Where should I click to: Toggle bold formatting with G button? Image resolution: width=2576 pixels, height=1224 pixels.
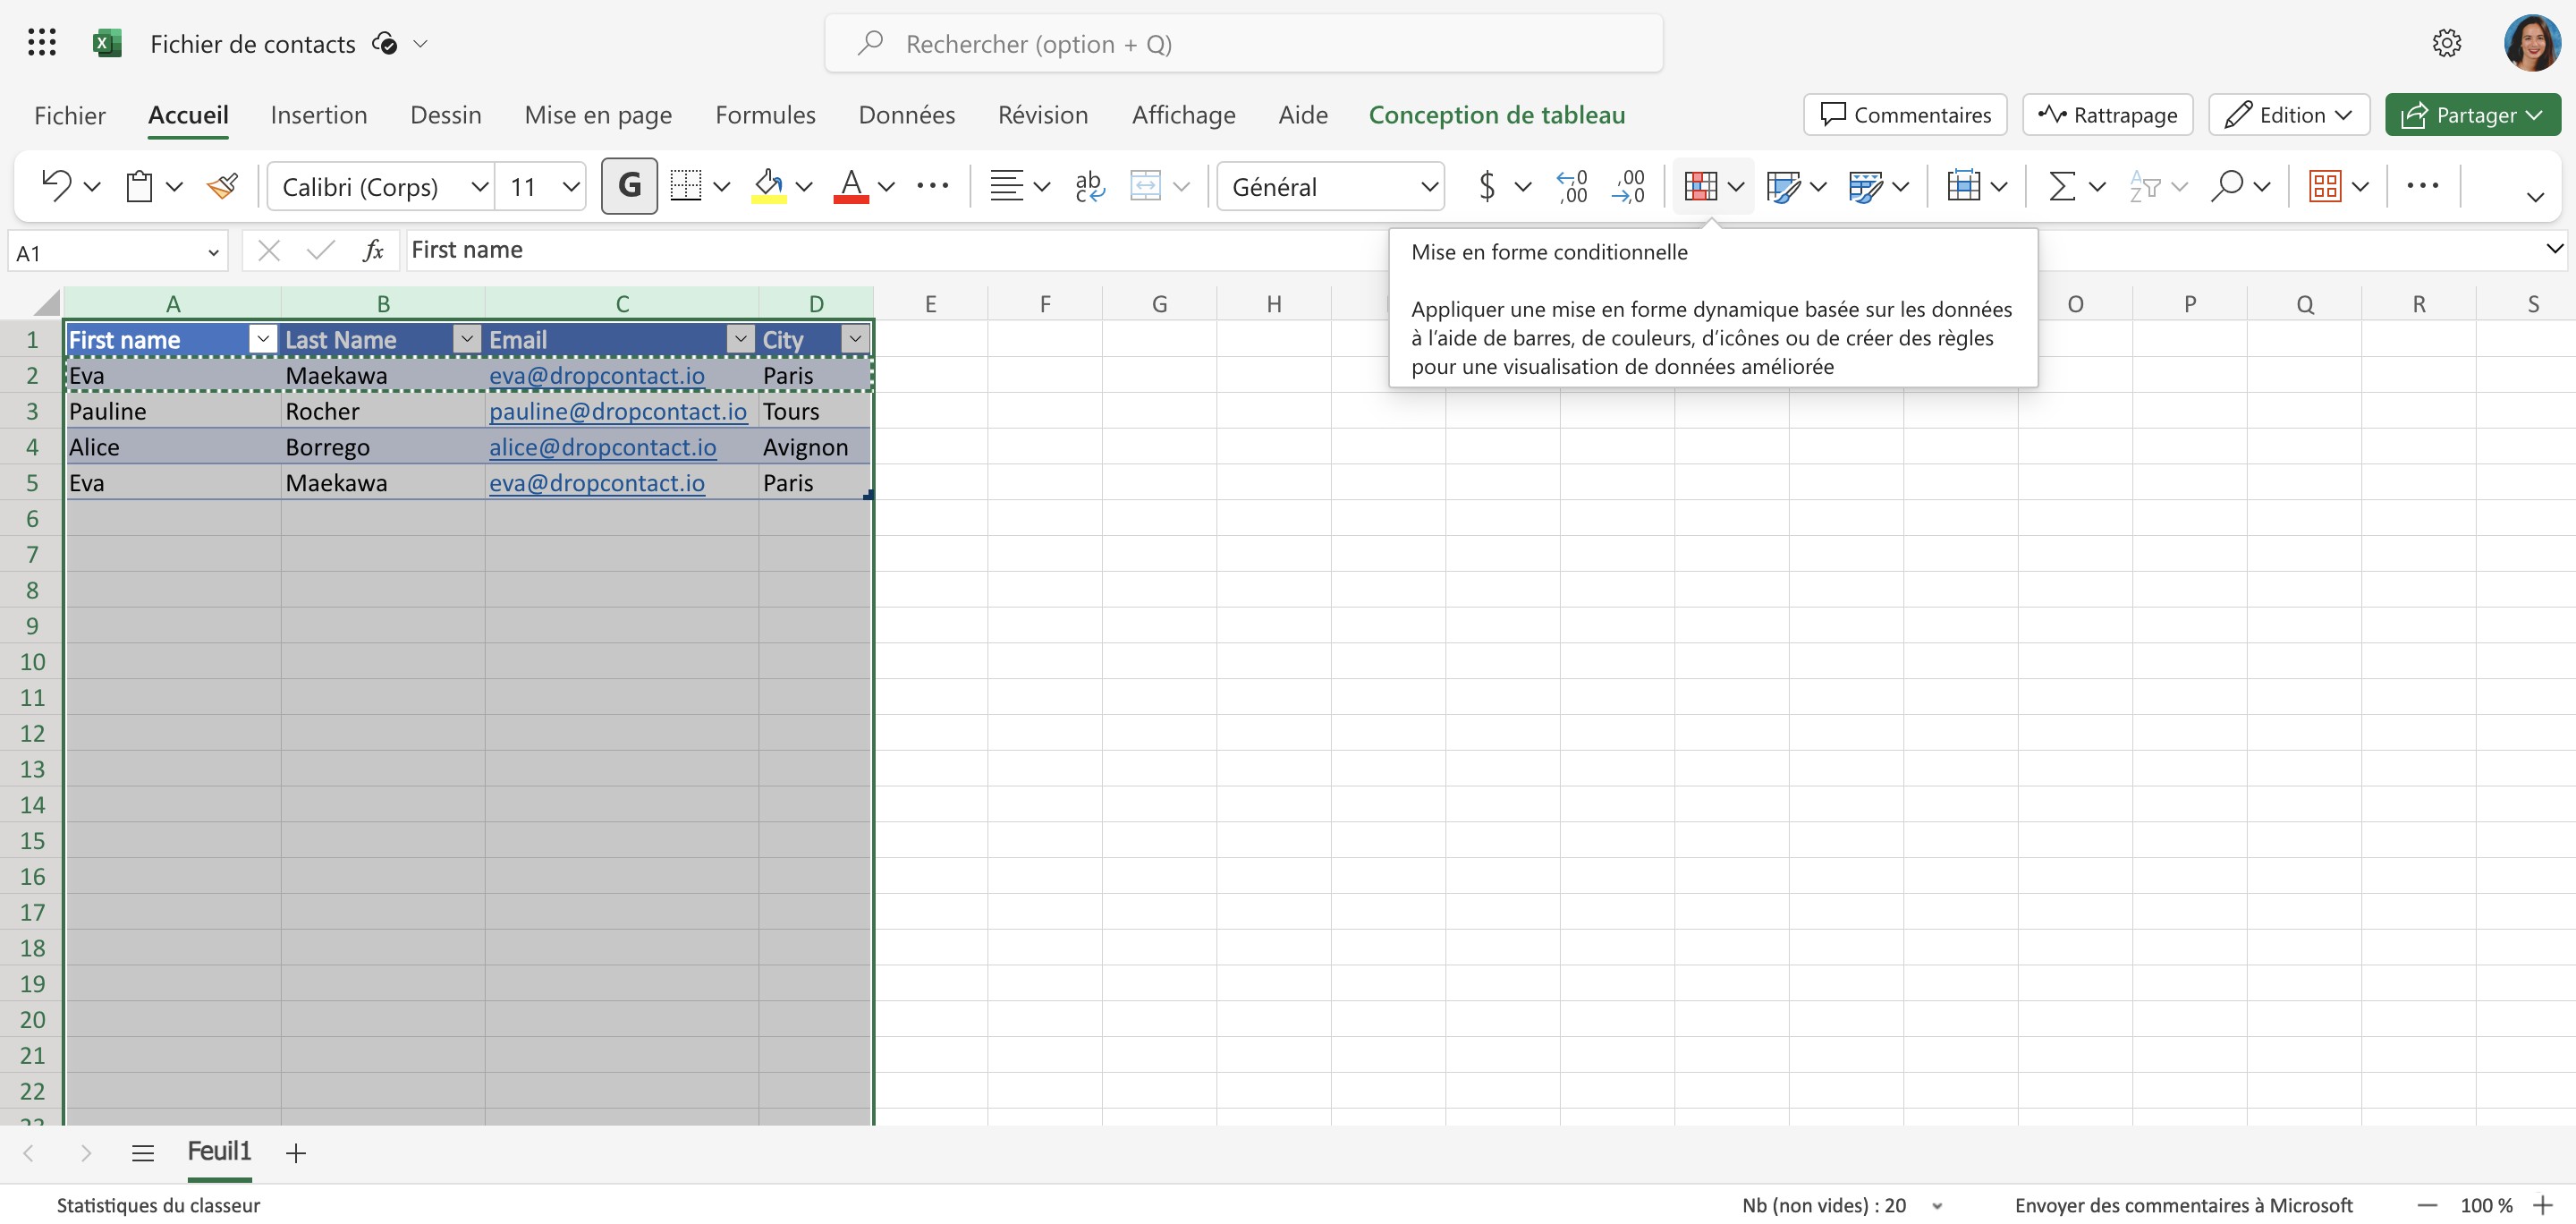coord(629,186)
